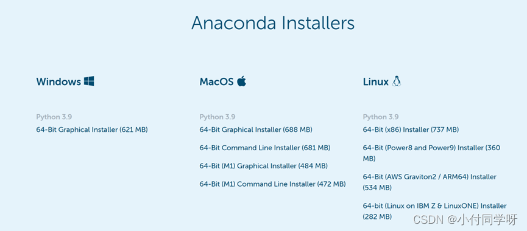Image resolution: width=527 pixels, height=231 pixels.
Task: Click the MacOS section heading
Action: pyautogui.click(x=216, y=81)
